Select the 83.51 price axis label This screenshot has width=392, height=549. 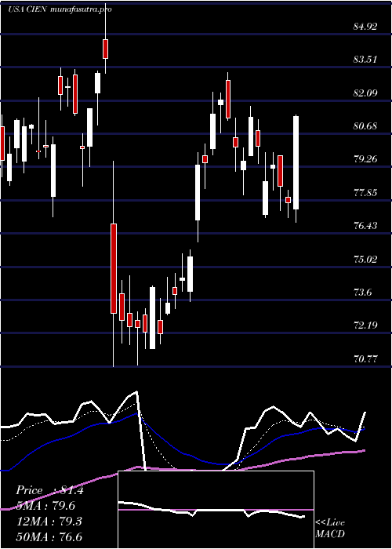(x=365, y=60)
